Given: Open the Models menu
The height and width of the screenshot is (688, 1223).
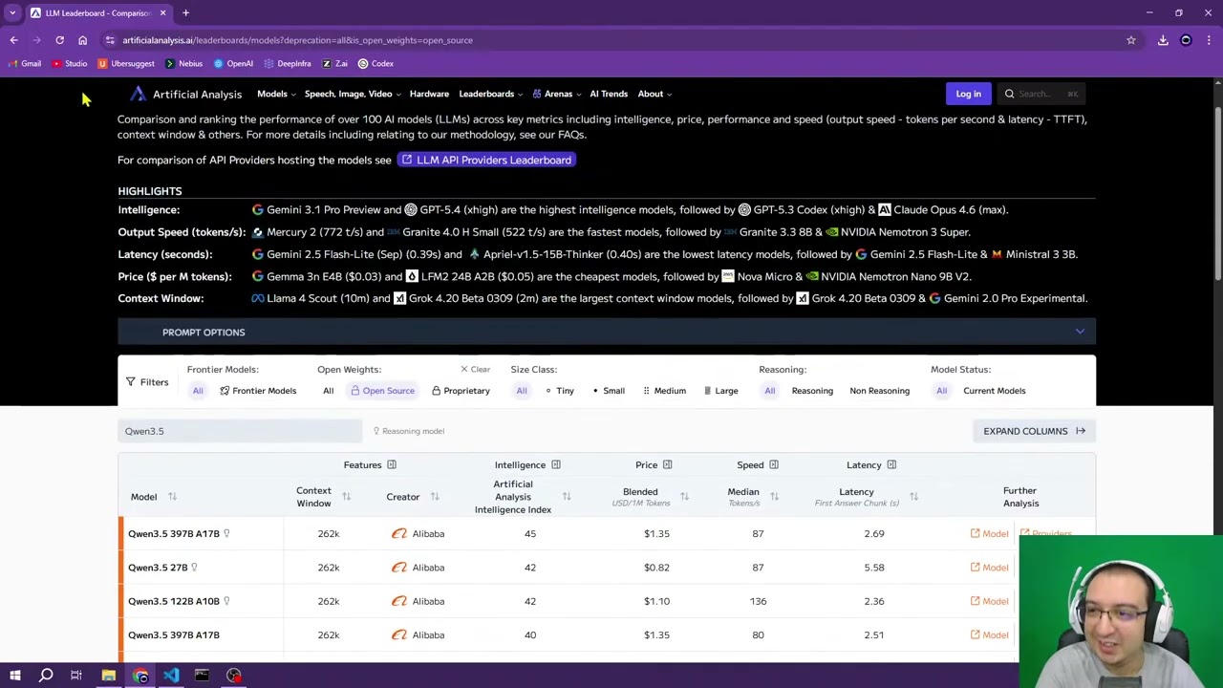Looking at the screenshot, I should (x=276, y=94).
